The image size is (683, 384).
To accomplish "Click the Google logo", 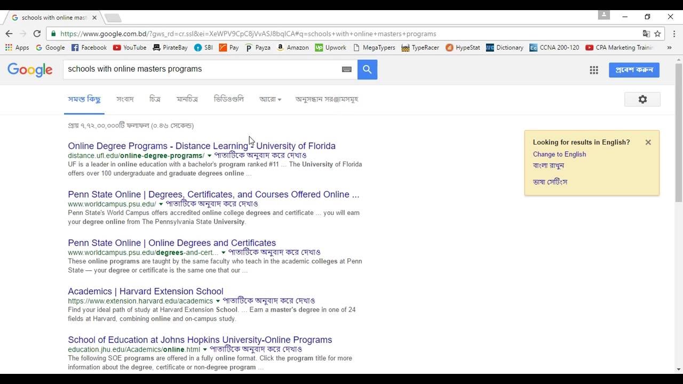I will pos(30,70).
